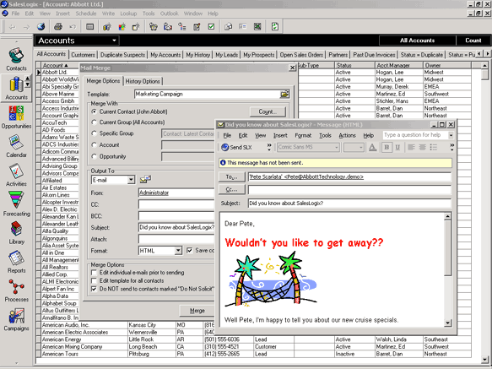Screen dimensions: 492x369
Task: Open the Output To E-mail dropdown
Action: point(131,180)
